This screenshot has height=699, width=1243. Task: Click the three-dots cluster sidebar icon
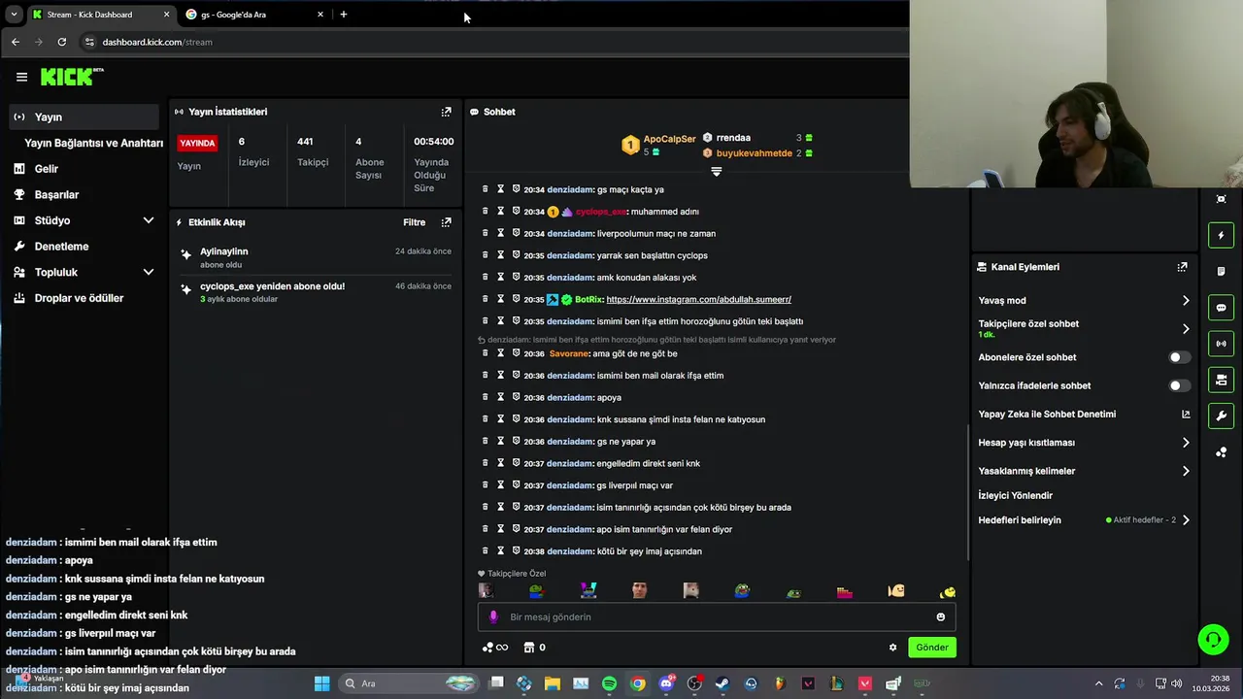1221,452
